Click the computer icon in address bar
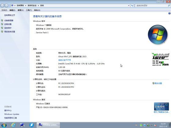The image size is (171, 128). [x=12, y=5]
